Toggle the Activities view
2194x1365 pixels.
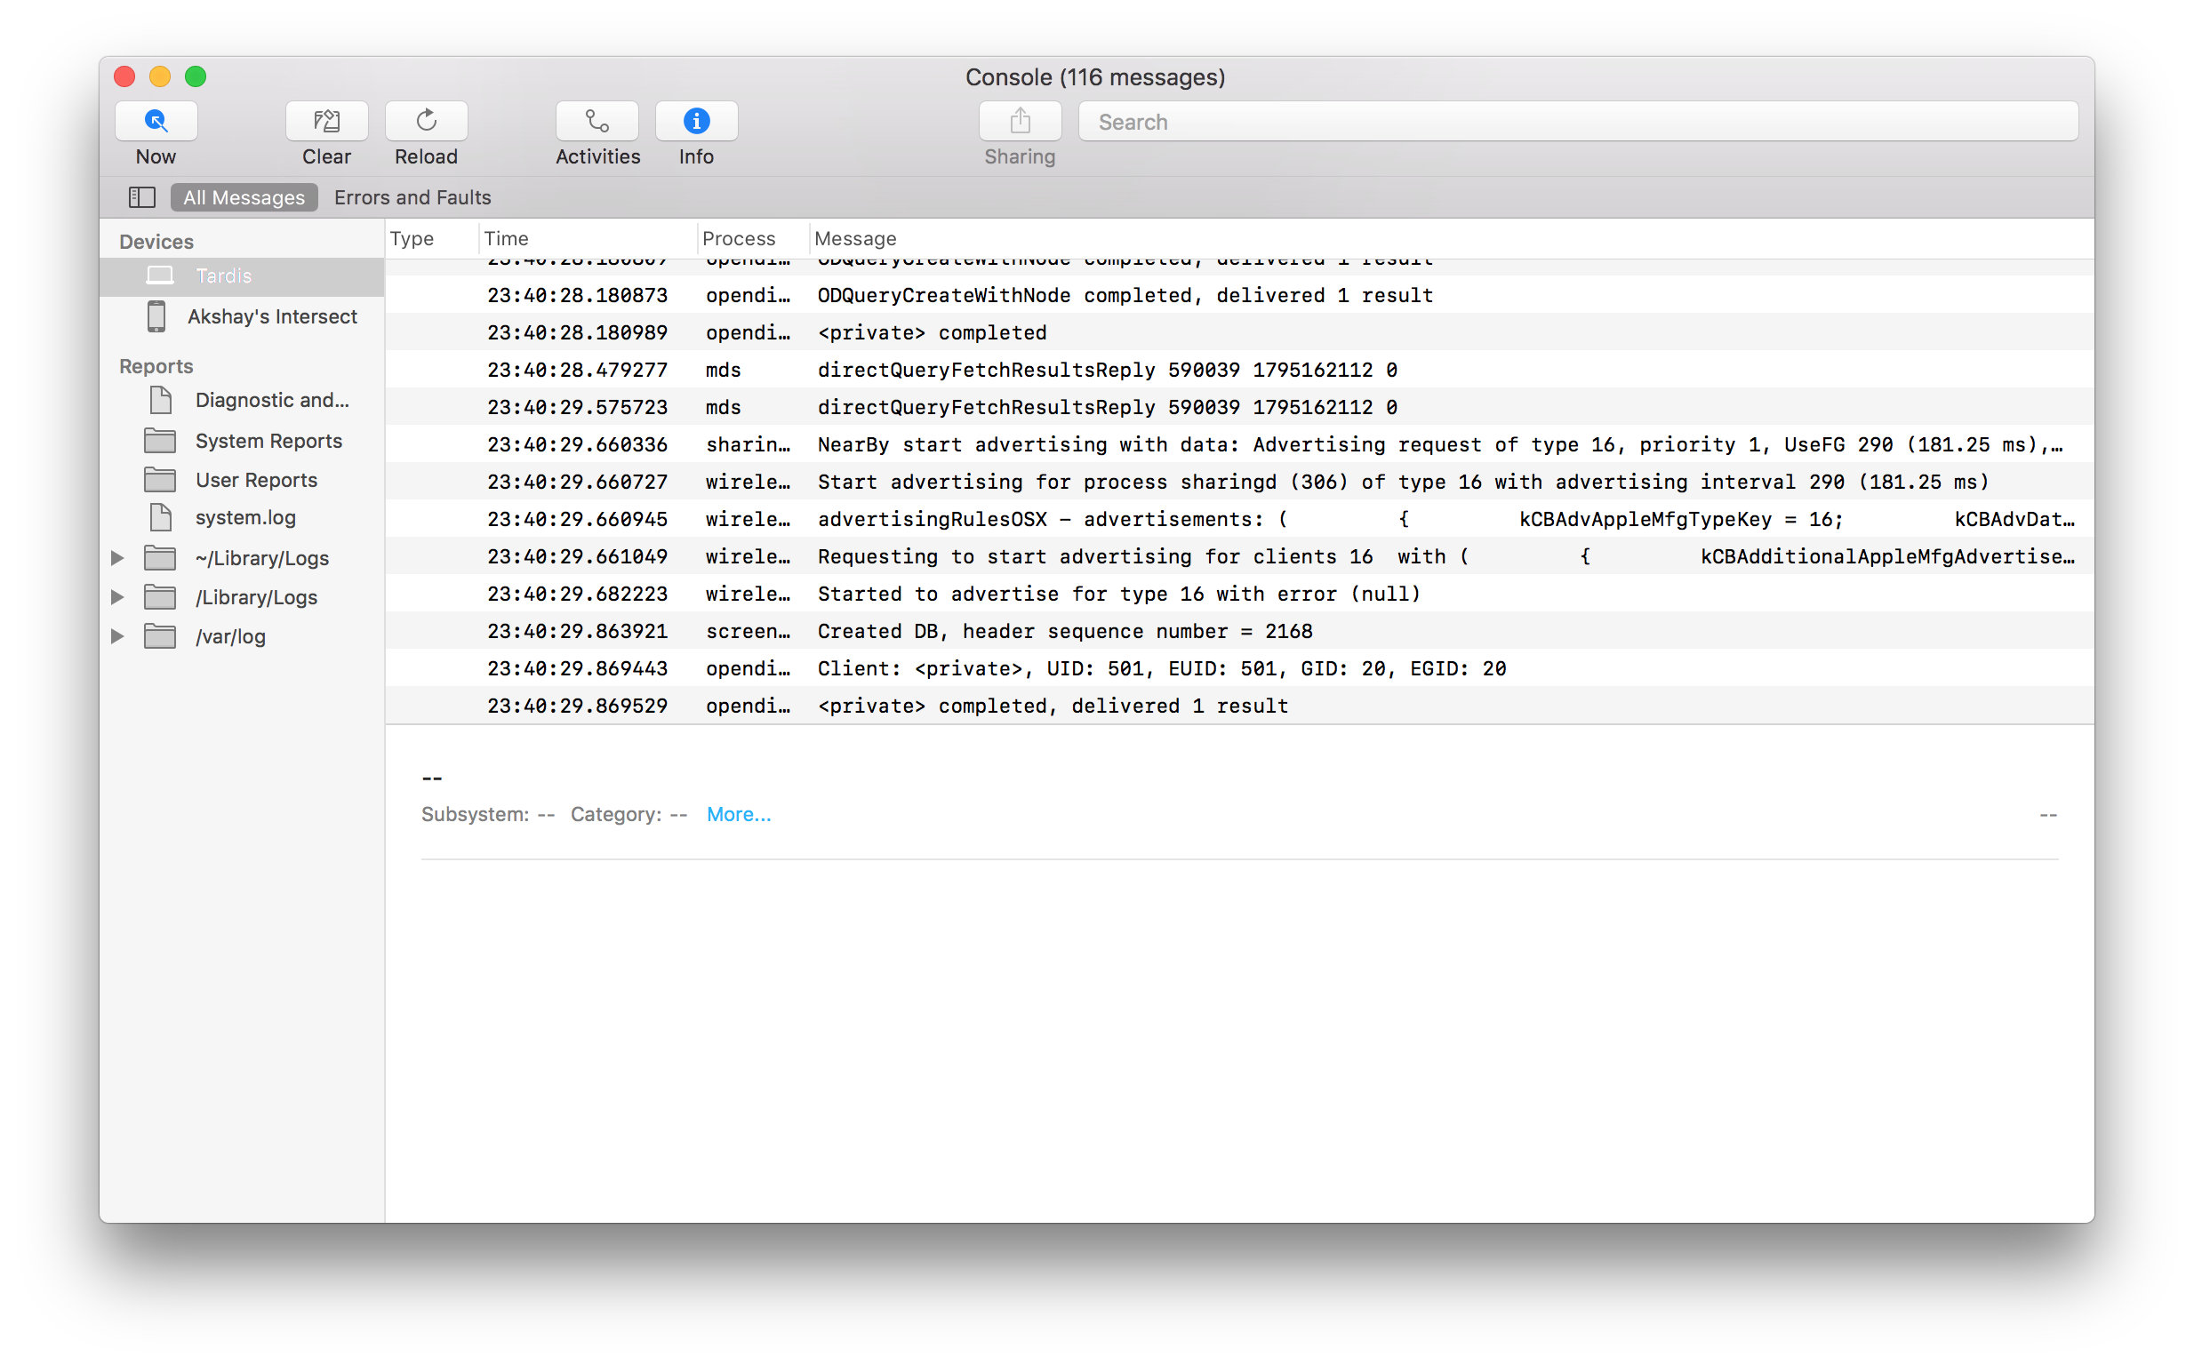(x=597, y=121)
